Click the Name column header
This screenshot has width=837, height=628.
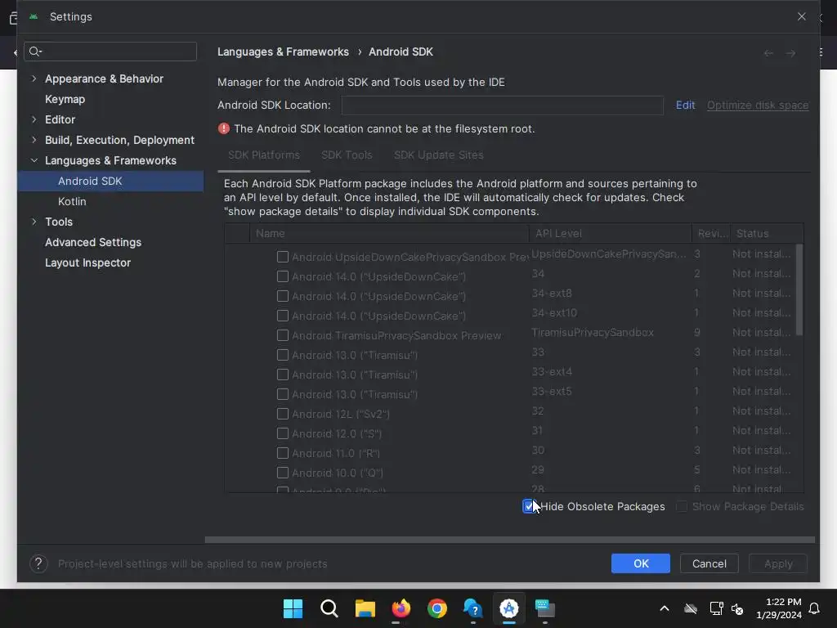point(389,233)
